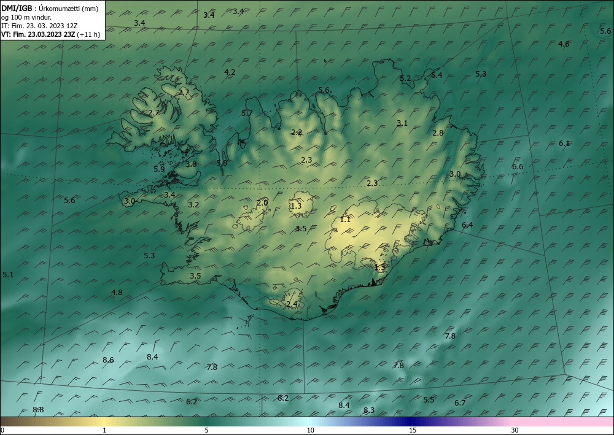
Task: Click the 'DMI/IGB : Úrkomumætti (mm)' title line
Action: tap(50, 9)
